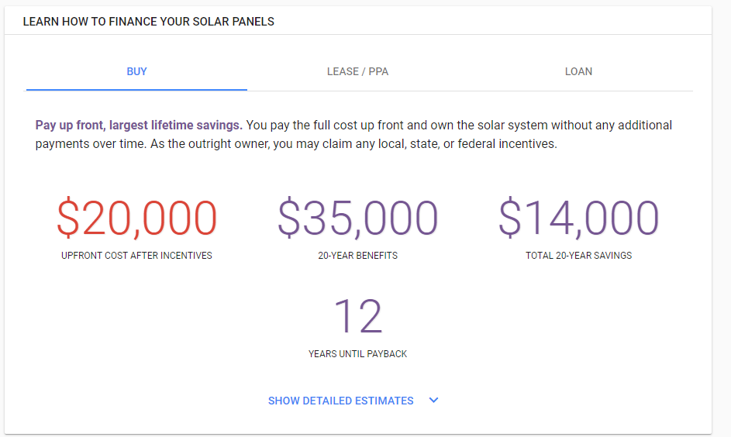Switch to the LEASE / PPA tab
Screen dimensions: 731x437
click(357, 72)
